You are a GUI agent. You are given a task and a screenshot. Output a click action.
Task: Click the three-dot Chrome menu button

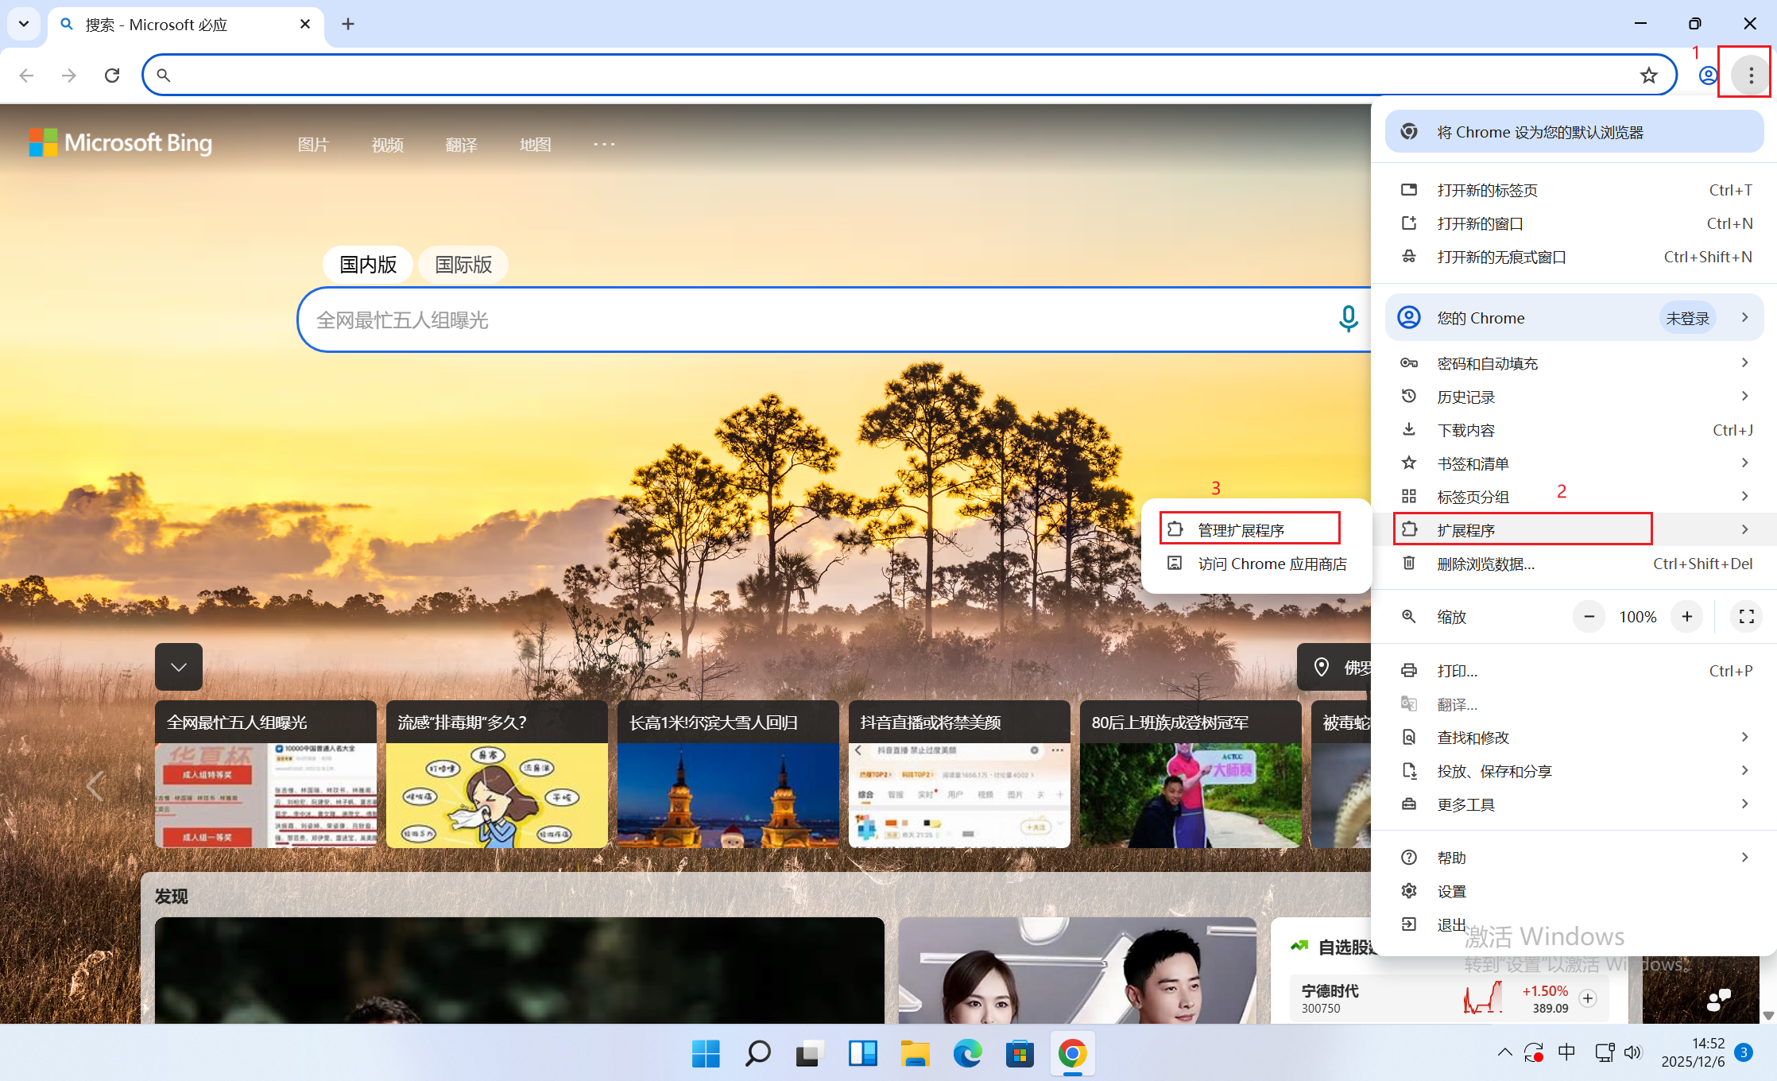coord(1751,75)
